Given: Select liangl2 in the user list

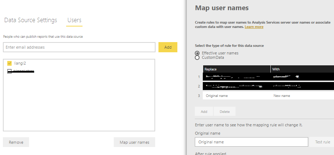Looking at the screenshot, I should [x=20, y=63].
